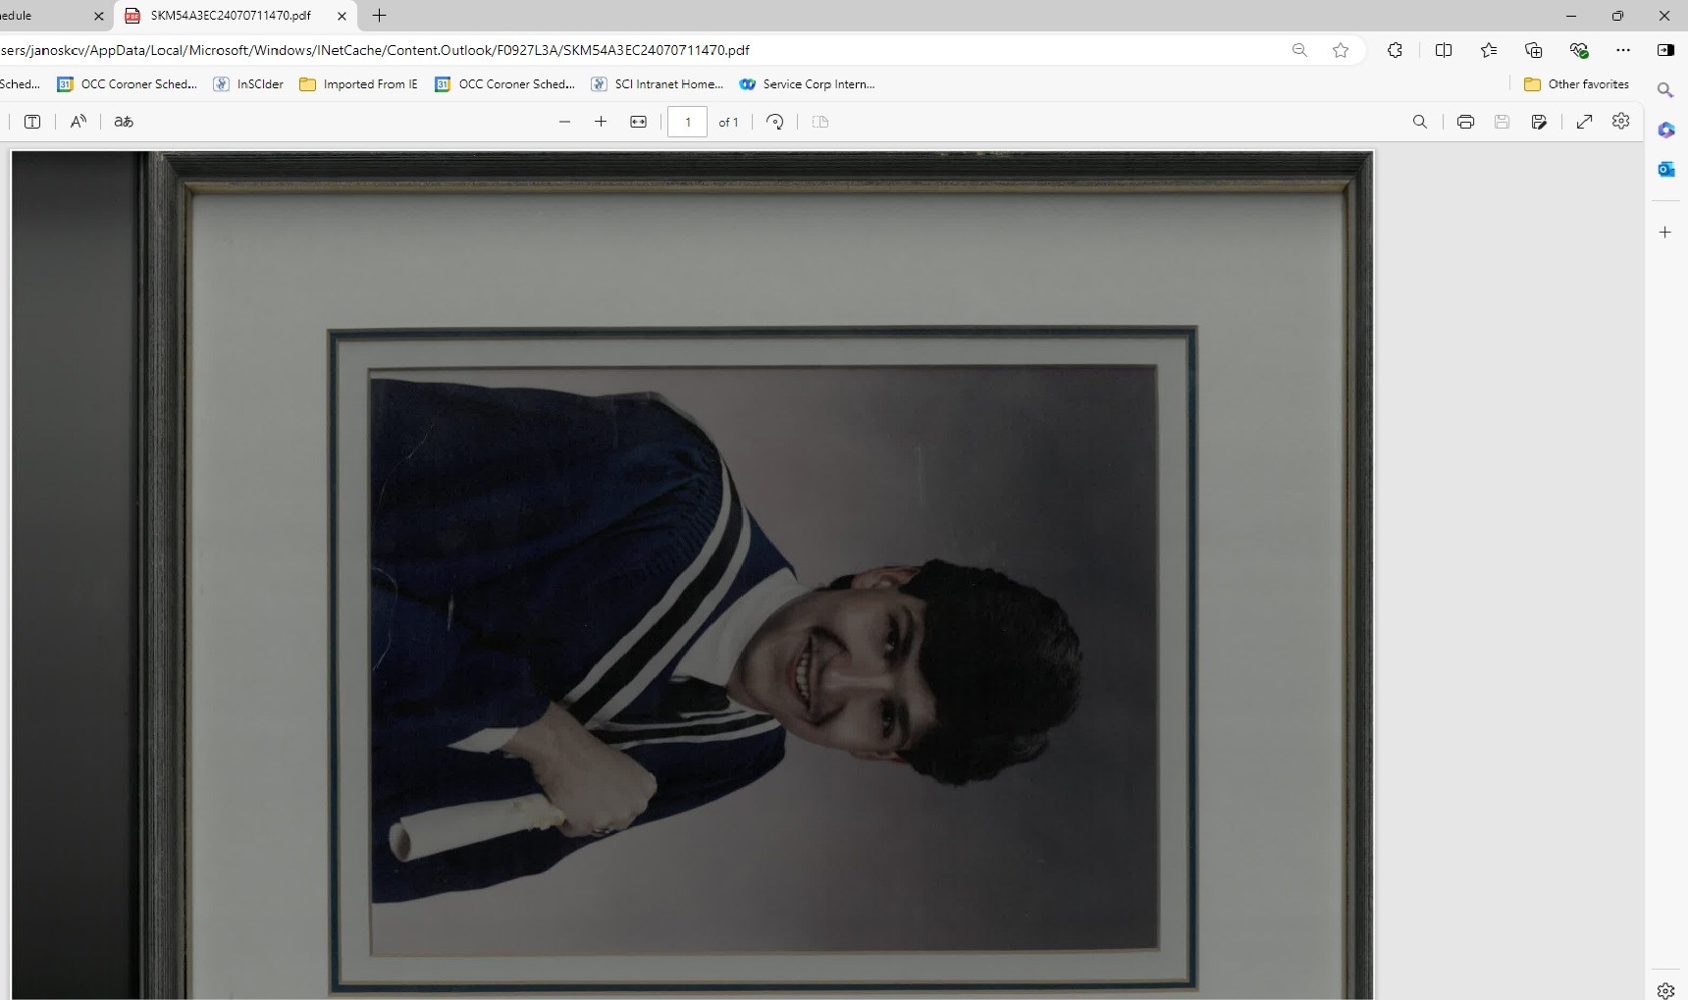The height and width of the screenshot is (1000, 1688).
Task: Open the Other favorites folder
Action: point(1576,84)
